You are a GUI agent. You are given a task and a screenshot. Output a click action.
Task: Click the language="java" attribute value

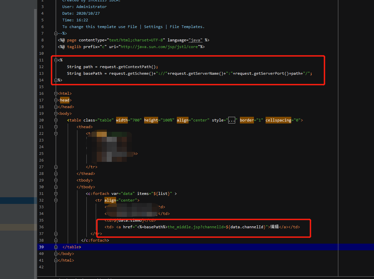pos(185,40)
